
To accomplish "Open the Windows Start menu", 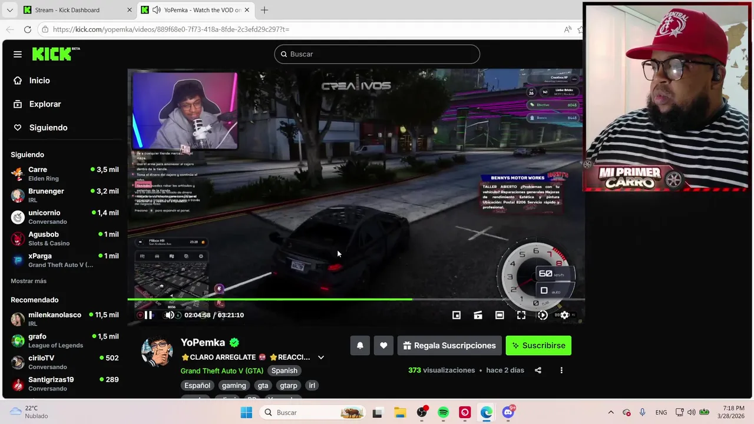I will pos(246,412).
